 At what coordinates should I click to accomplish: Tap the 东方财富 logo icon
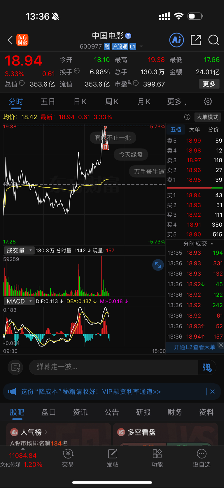(x=22, y=40)
